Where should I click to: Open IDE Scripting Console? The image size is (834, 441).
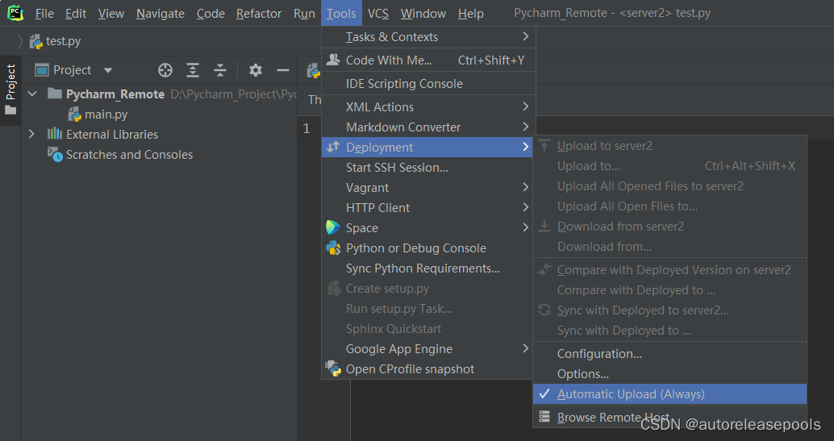click(x=428, y=84)
